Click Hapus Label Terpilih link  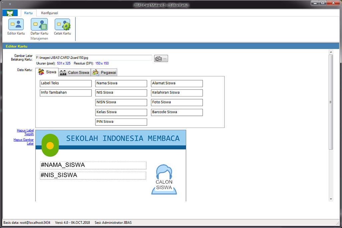(25, 132)
